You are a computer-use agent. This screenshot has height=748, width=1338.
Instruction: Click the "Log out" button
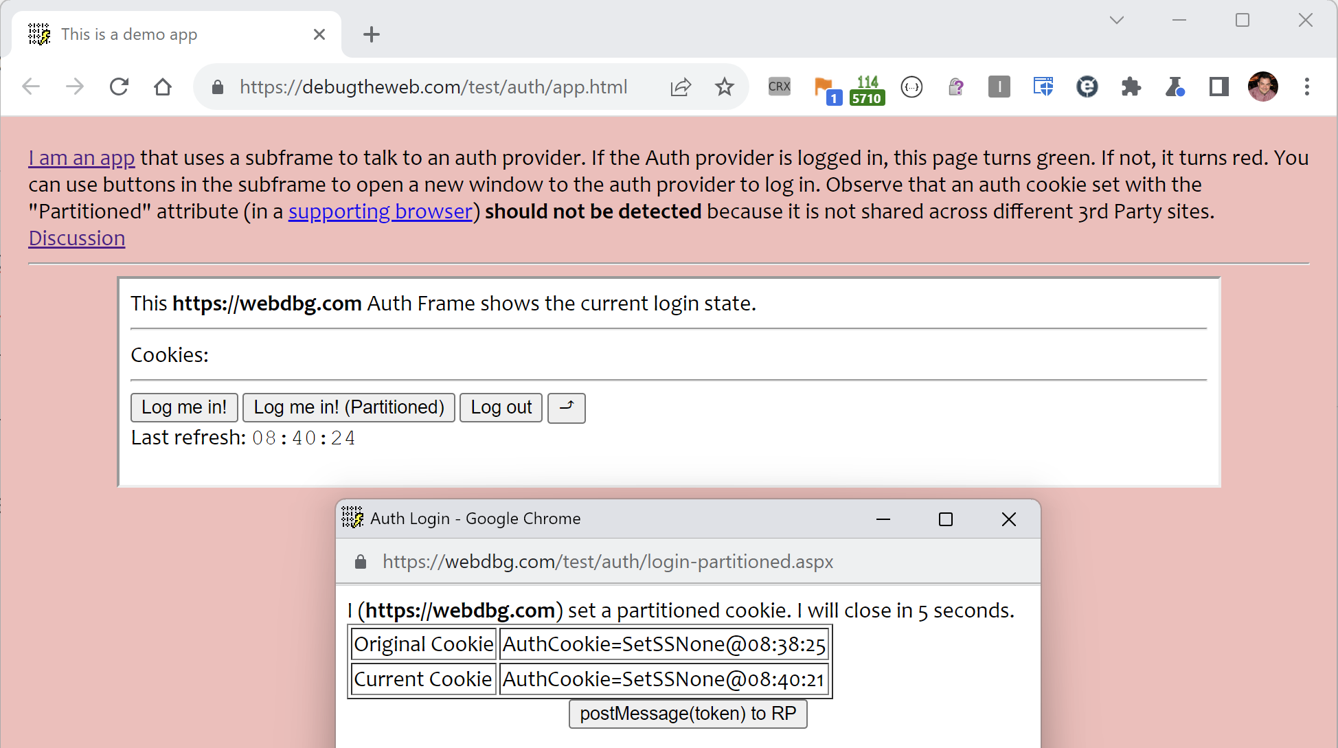pos(501,407)
